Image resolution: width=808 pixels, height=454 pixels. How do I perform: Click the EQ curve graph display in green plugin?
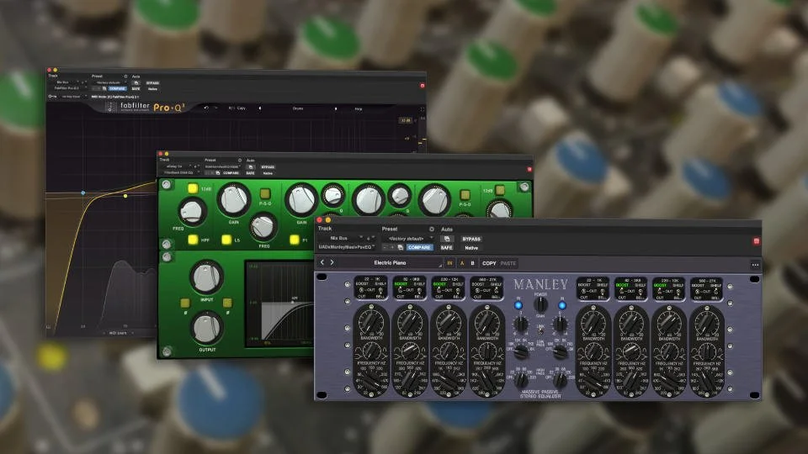280,303
